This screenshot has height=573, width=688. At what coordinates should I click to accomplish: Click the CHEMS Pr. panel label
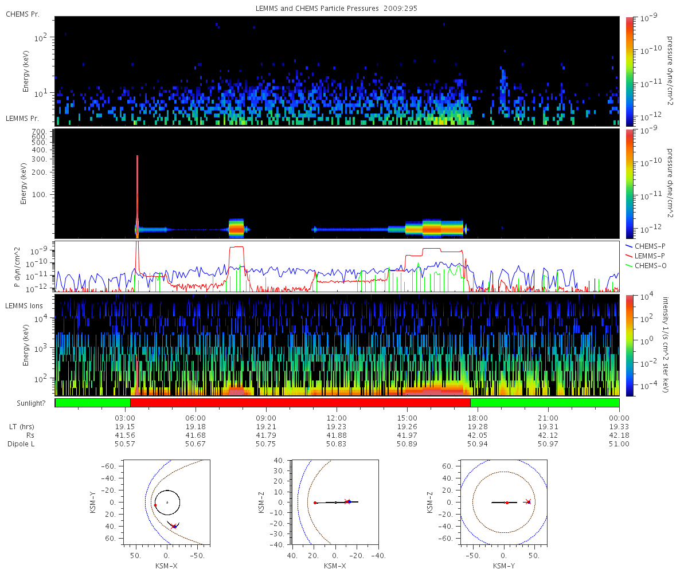coord(22,14)
